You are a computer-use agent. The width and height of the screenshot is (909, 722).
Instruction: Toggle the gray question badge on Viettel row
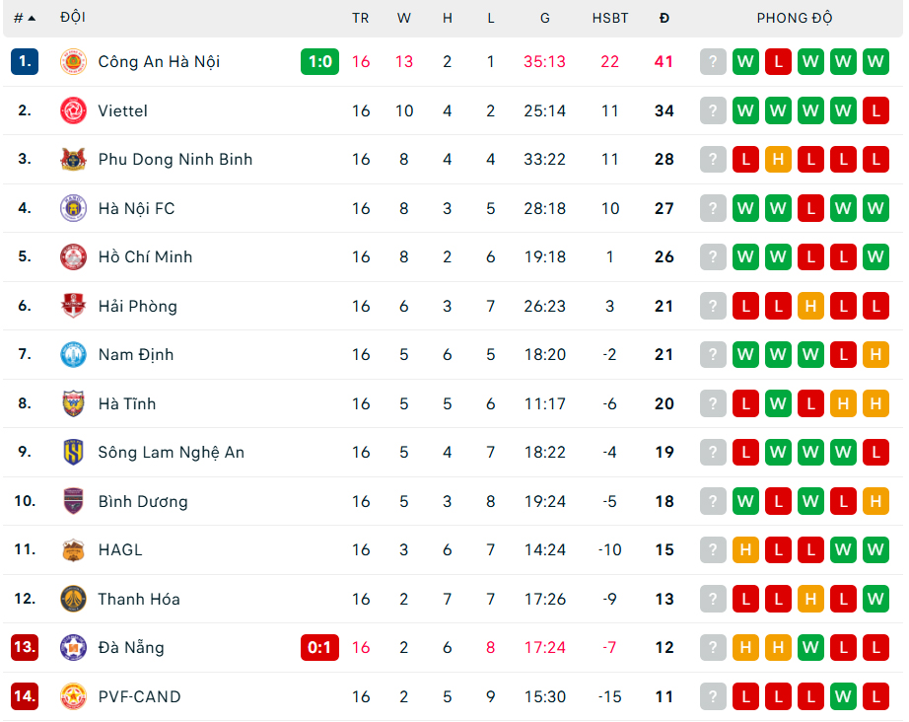click(x=712, y=110)
